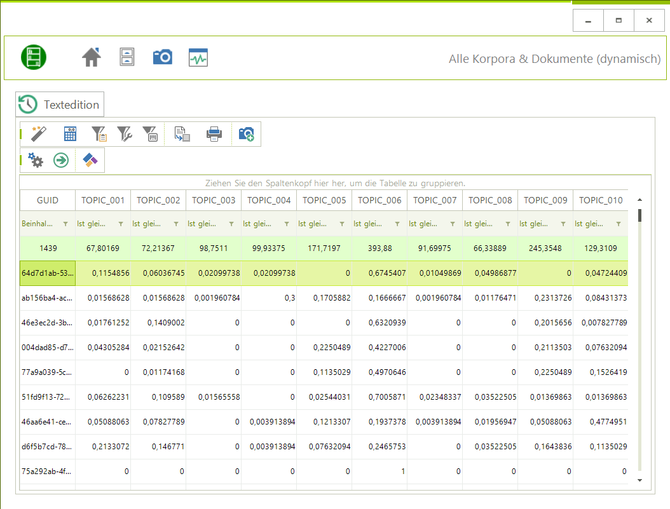Click cell value 0,1409002
Viewport: 670px width, 509px height.
[x=158, y=322]
